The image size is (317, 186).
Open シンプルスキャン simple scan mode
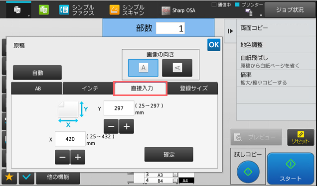click(x=127, y=10)
